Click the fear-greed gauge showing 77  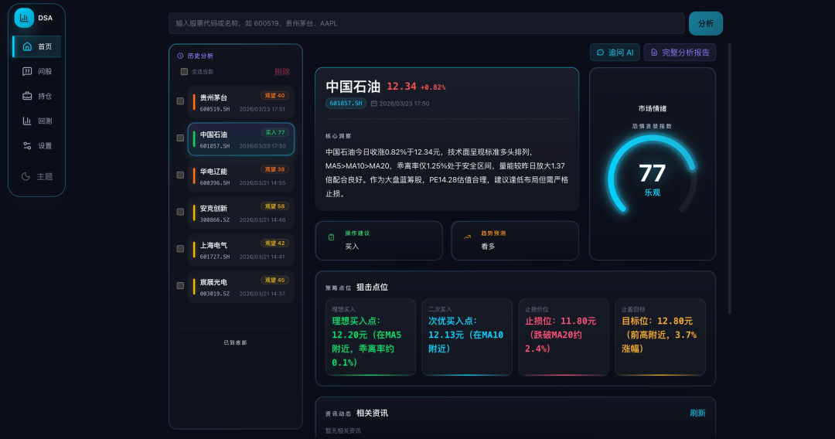pyautogui.click(x=653, y=175)
